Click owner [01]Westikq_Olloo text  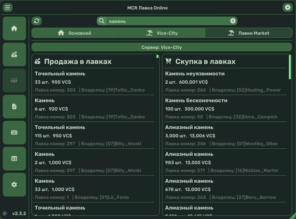(x=257, y=144)
